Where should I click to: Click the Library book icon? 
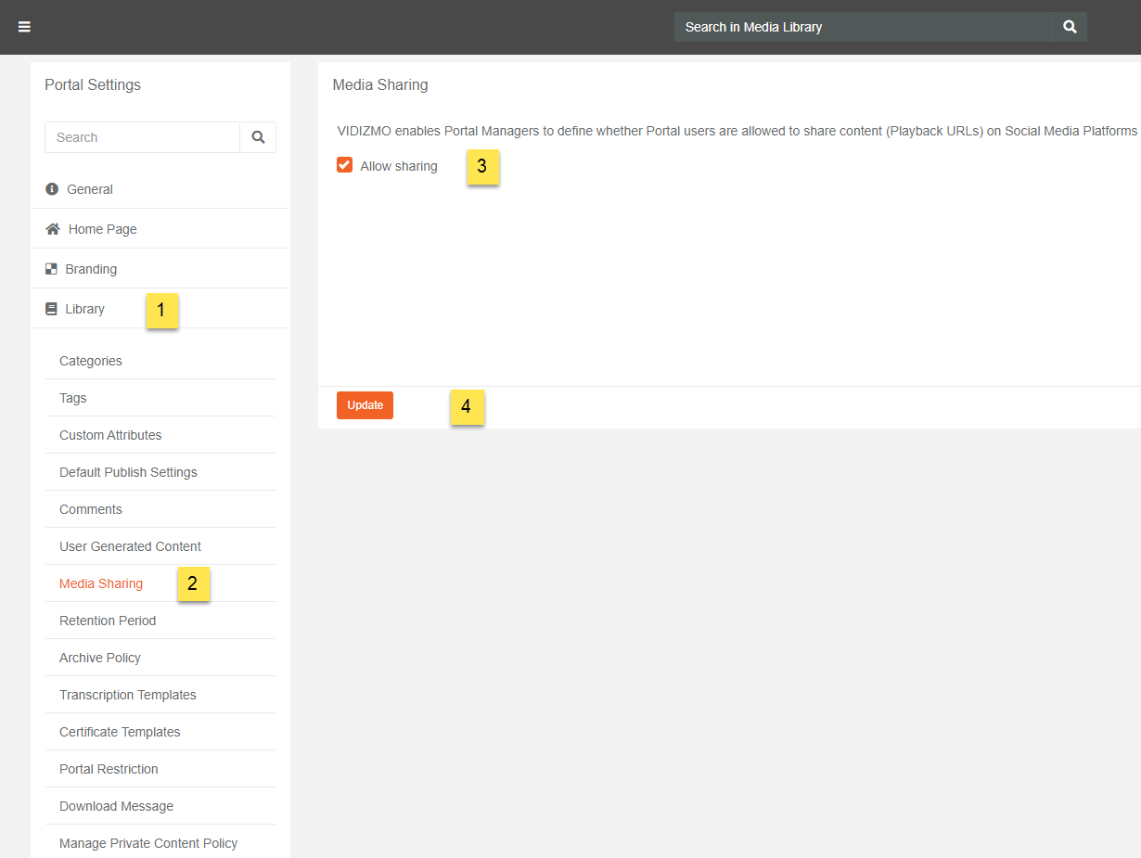(52, 309)
